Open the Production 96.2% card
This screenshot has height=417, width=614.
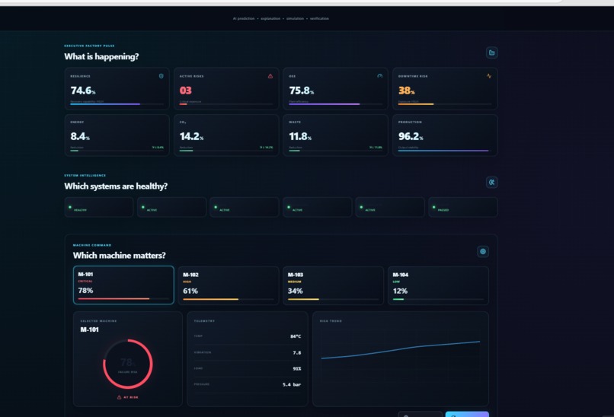point(445,135)
